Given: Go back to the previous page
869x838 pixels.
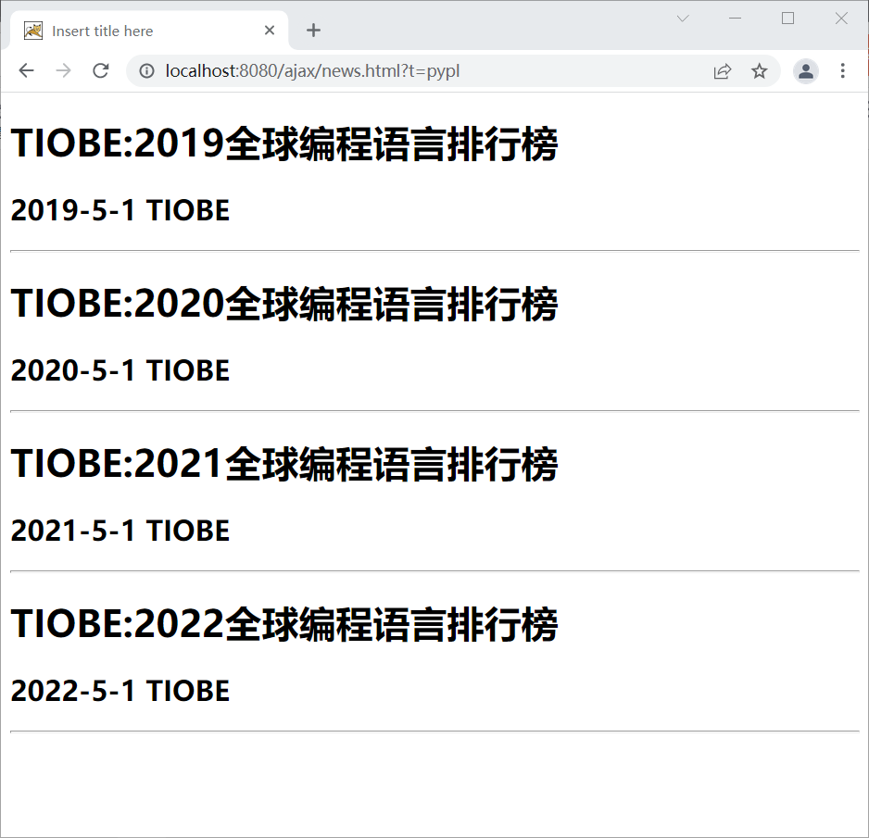Looking at the screenshot, I should (26, 71).
